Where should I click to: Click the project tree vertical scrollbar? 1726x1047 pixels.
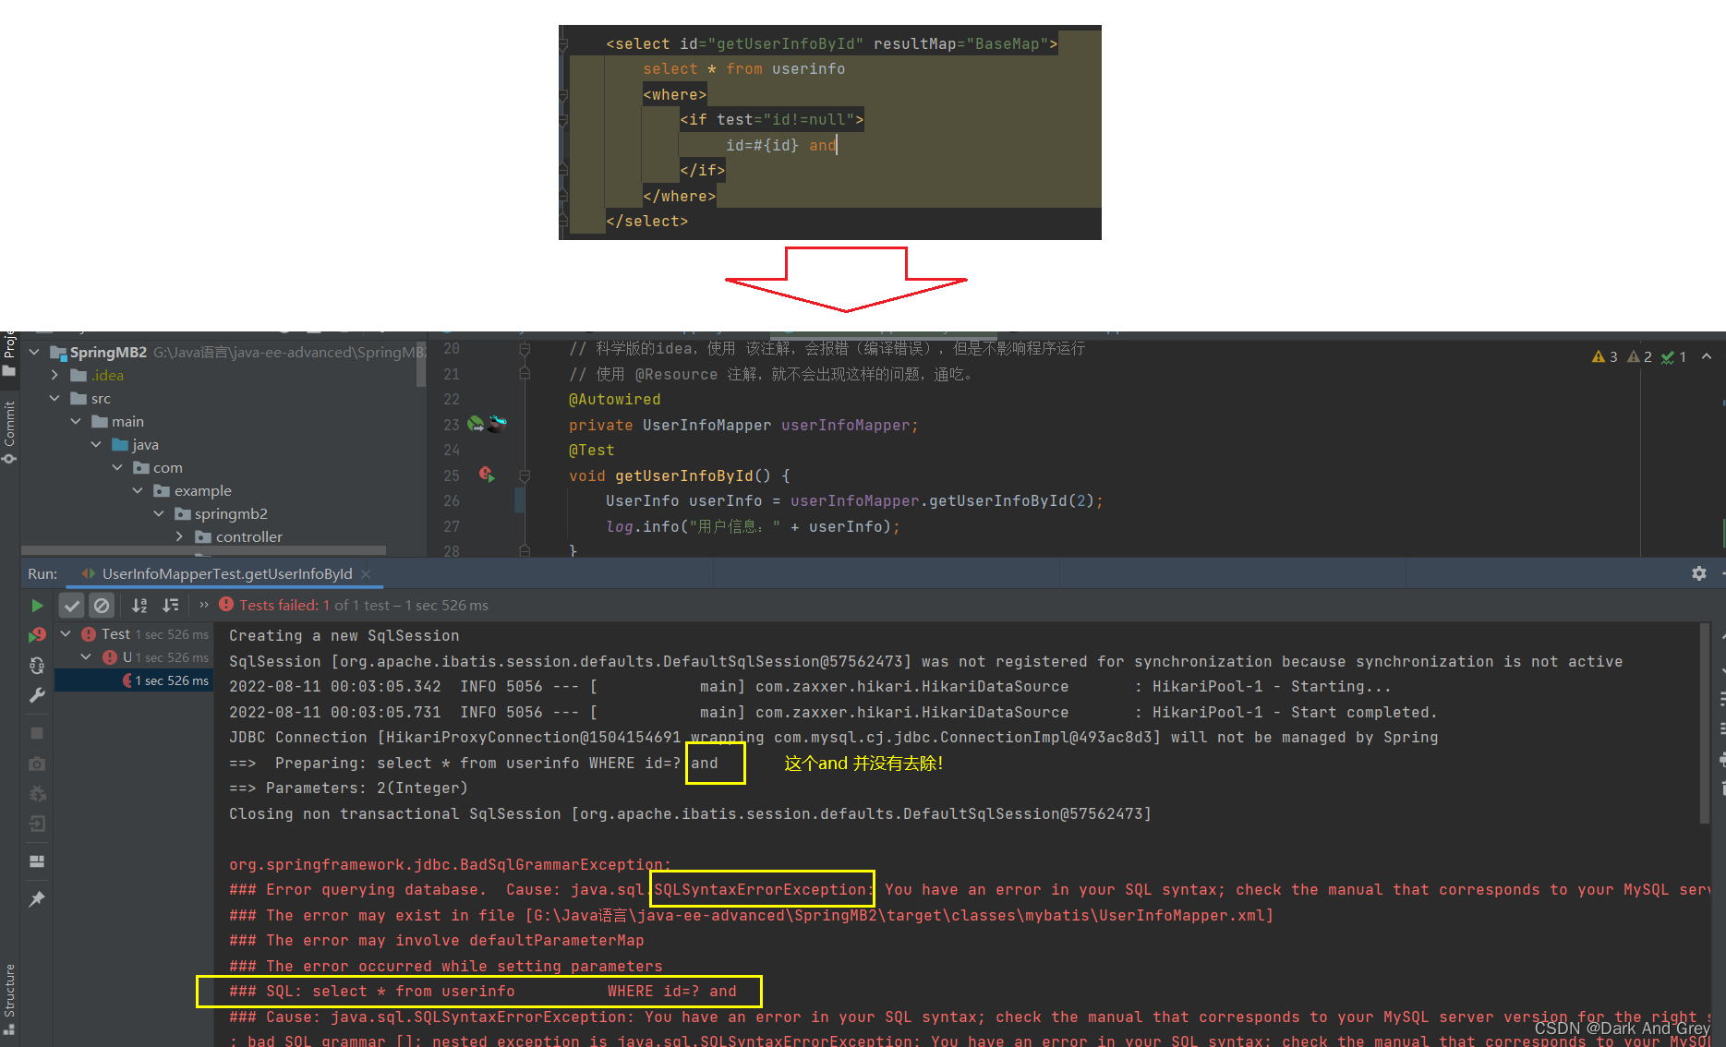[421, 363]
